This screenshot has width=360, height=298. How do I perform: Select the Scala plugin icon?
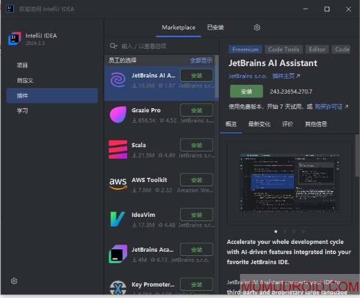tap(118, 150)
